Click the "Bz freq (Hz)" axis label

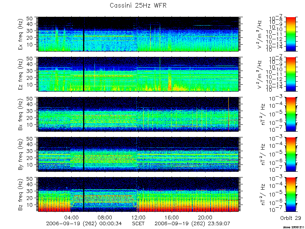click(x=21, y=195)
